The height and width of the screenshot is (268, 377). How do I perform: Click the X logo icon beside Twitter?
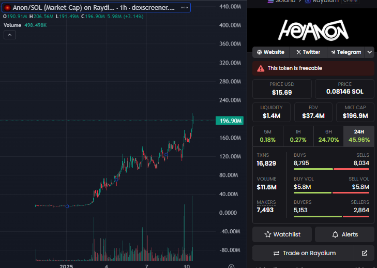pyautogui.click(x=298, y=52)
